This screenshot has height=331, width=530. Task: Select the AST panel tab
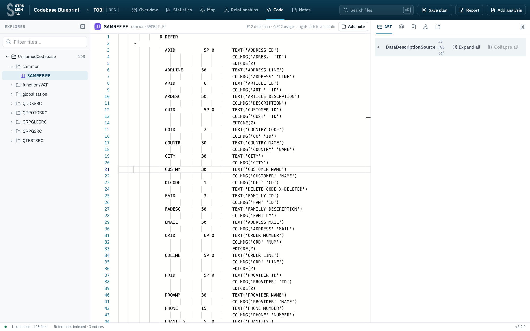point(384,27)
